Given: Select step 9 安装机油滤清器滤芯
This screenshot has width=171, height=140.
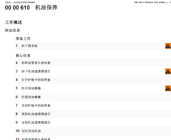Looking at the screenshot, I should coord(93,122).
